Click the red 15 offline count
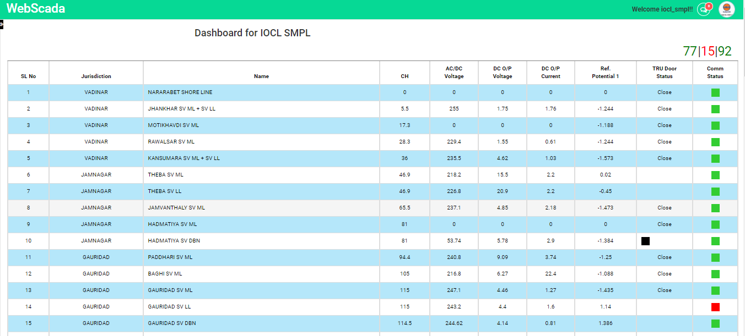The image size is (745, 336). [708, 51]
